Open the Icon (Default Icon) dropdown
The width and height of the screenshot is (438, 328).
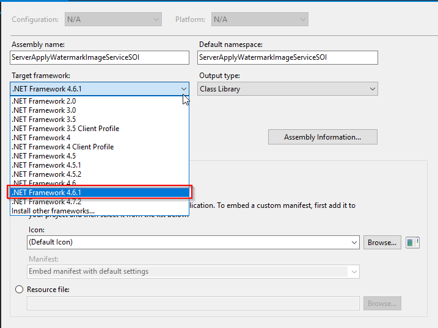pyautogui.click(x=193, y=242)
